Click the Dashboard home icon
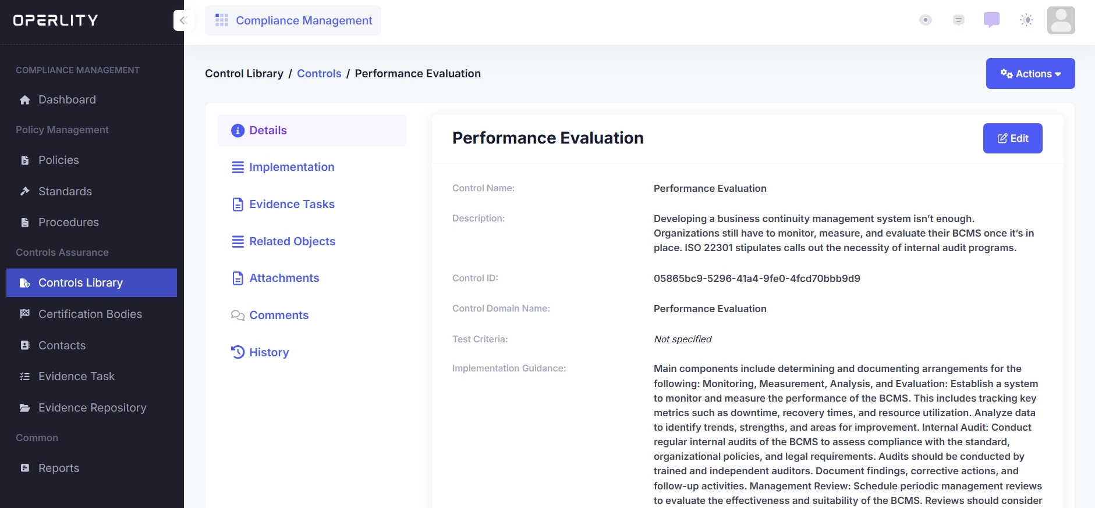1095x508 pixels. [25, 100]
